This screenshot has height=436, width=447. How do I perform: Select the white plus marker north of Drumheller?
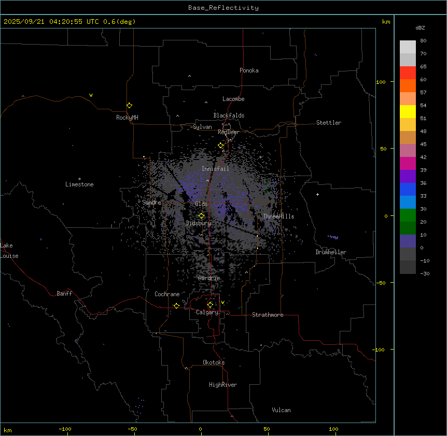click(317, 194)
